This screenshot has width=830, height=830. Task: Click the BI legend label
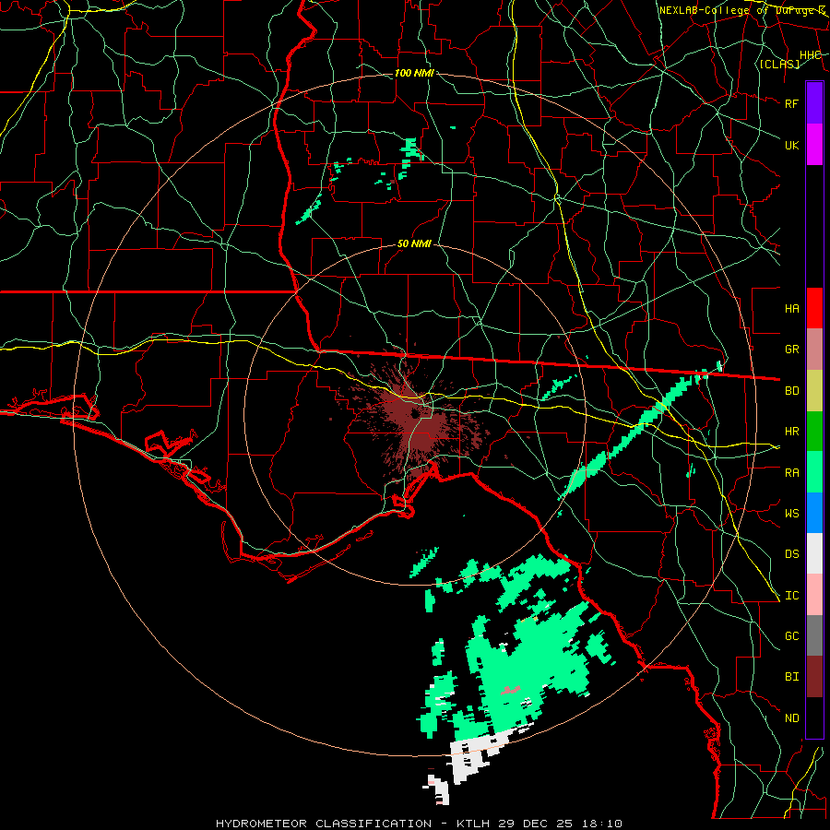coord(791,677)
